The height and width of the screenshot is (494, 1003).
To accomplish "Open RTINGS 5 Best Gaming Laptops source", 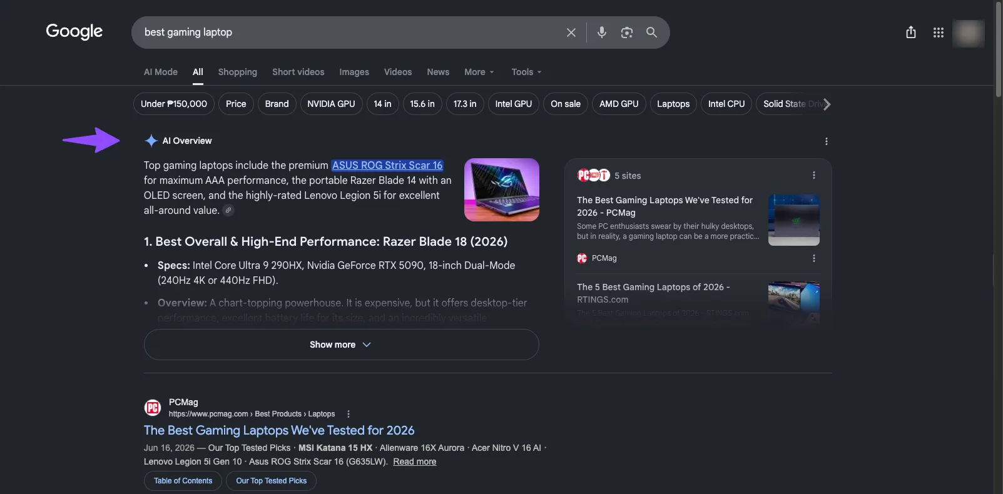I will [653, 293].
